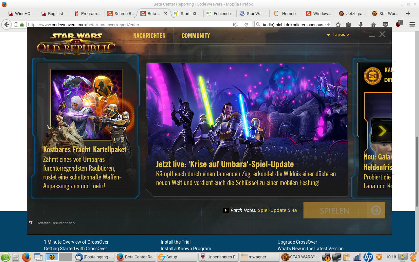Click the SPIELEN play button
This screenshot has width=419, height=262.
pos(344,210)
